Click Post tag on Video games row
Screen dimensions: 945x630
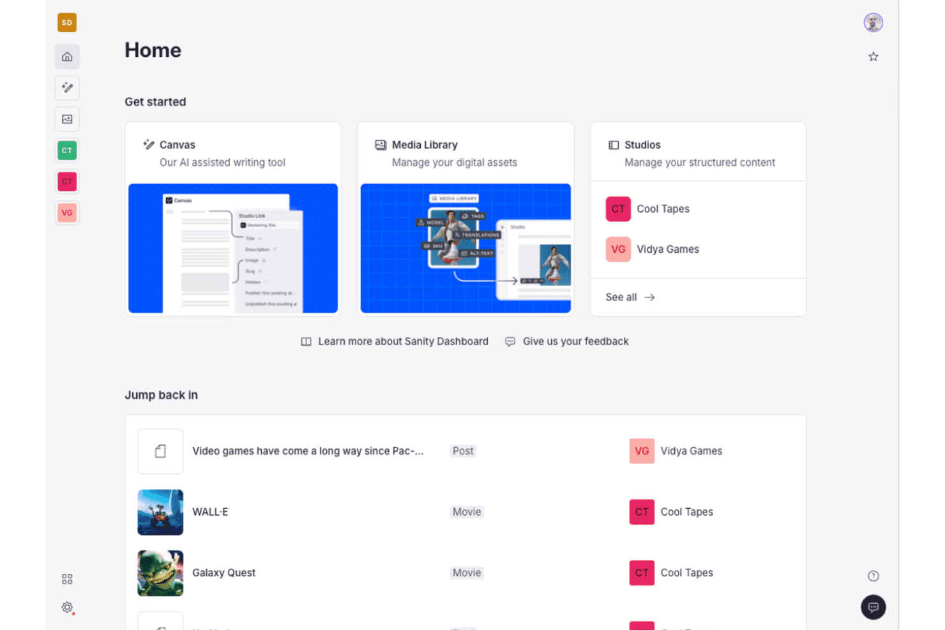pos(463,451)
